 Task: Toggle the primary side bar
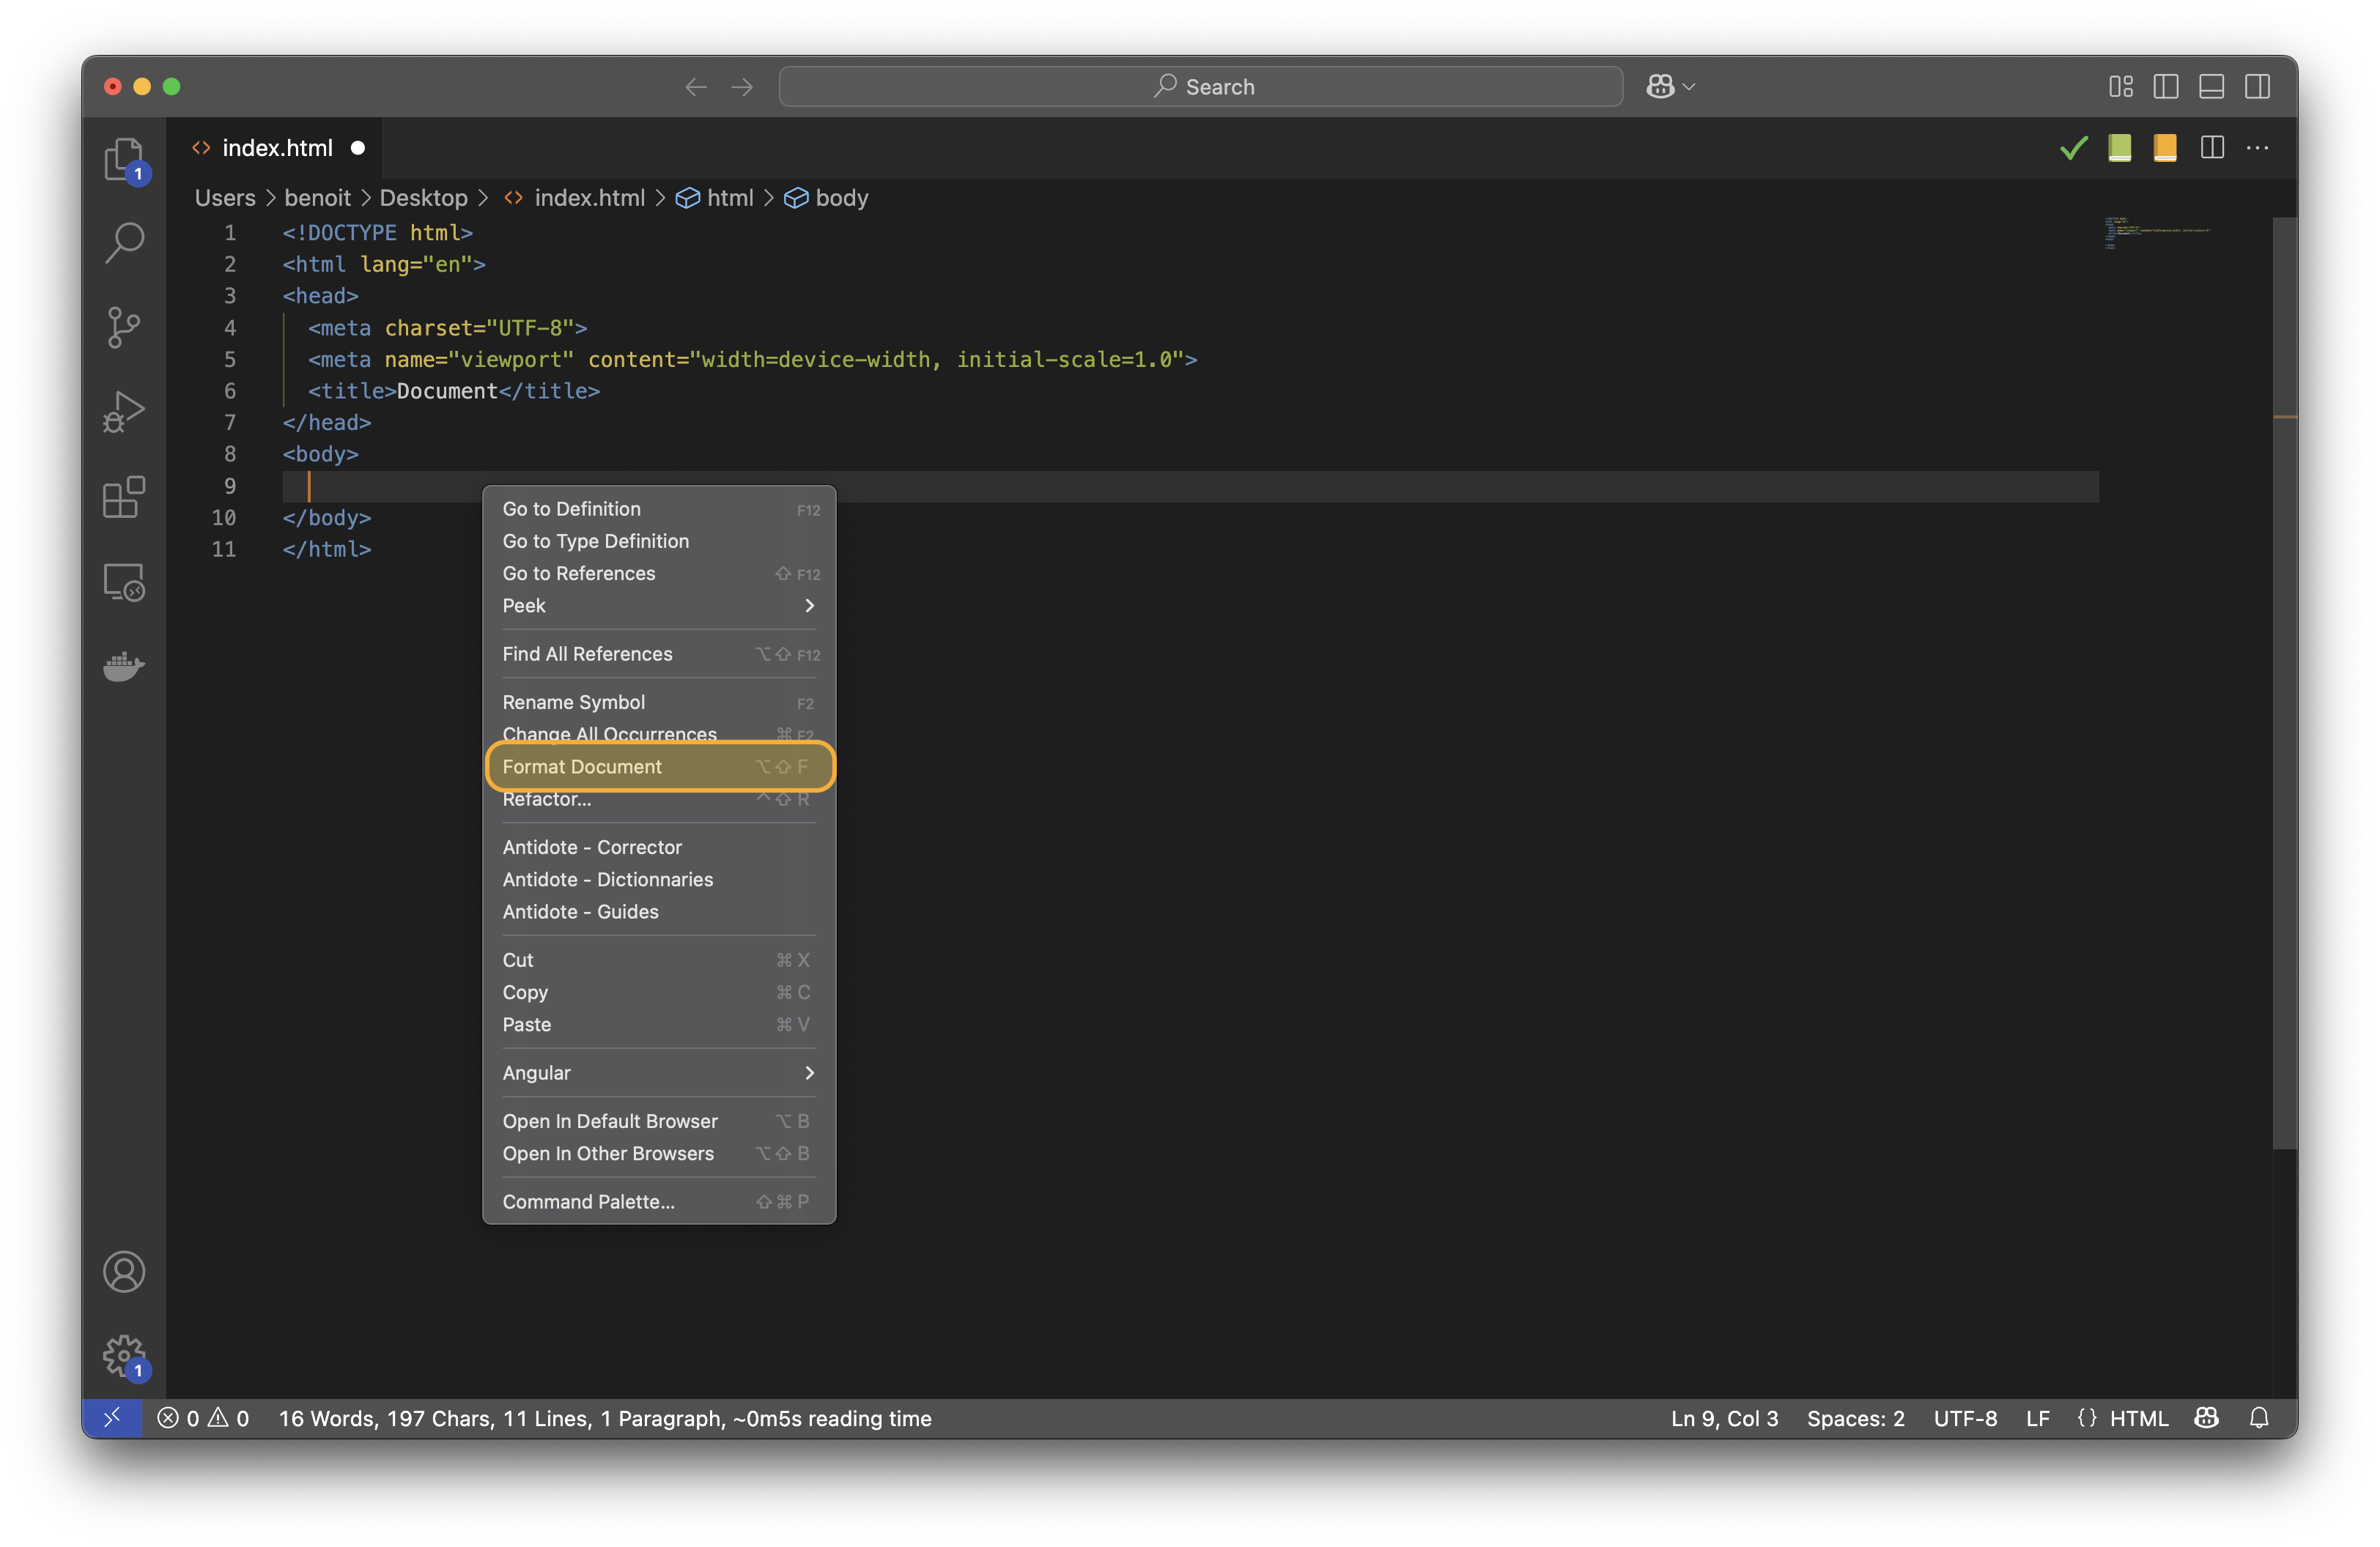point(2166,87)
